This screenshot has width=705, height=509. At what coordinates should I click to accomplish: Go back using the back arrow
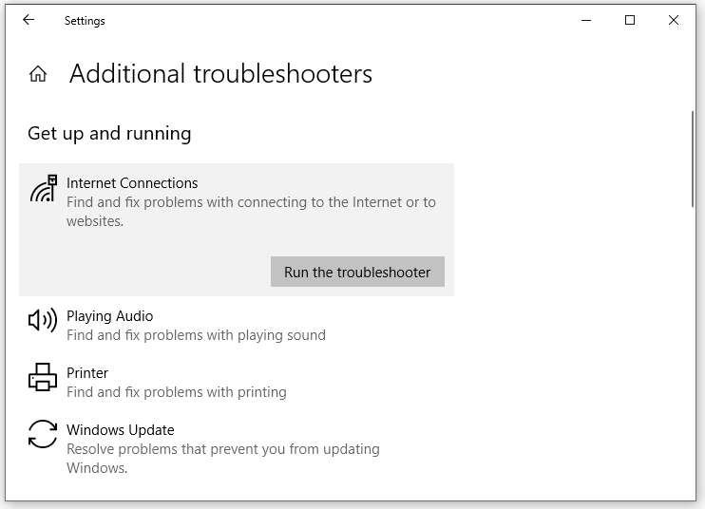click(29, 20)
